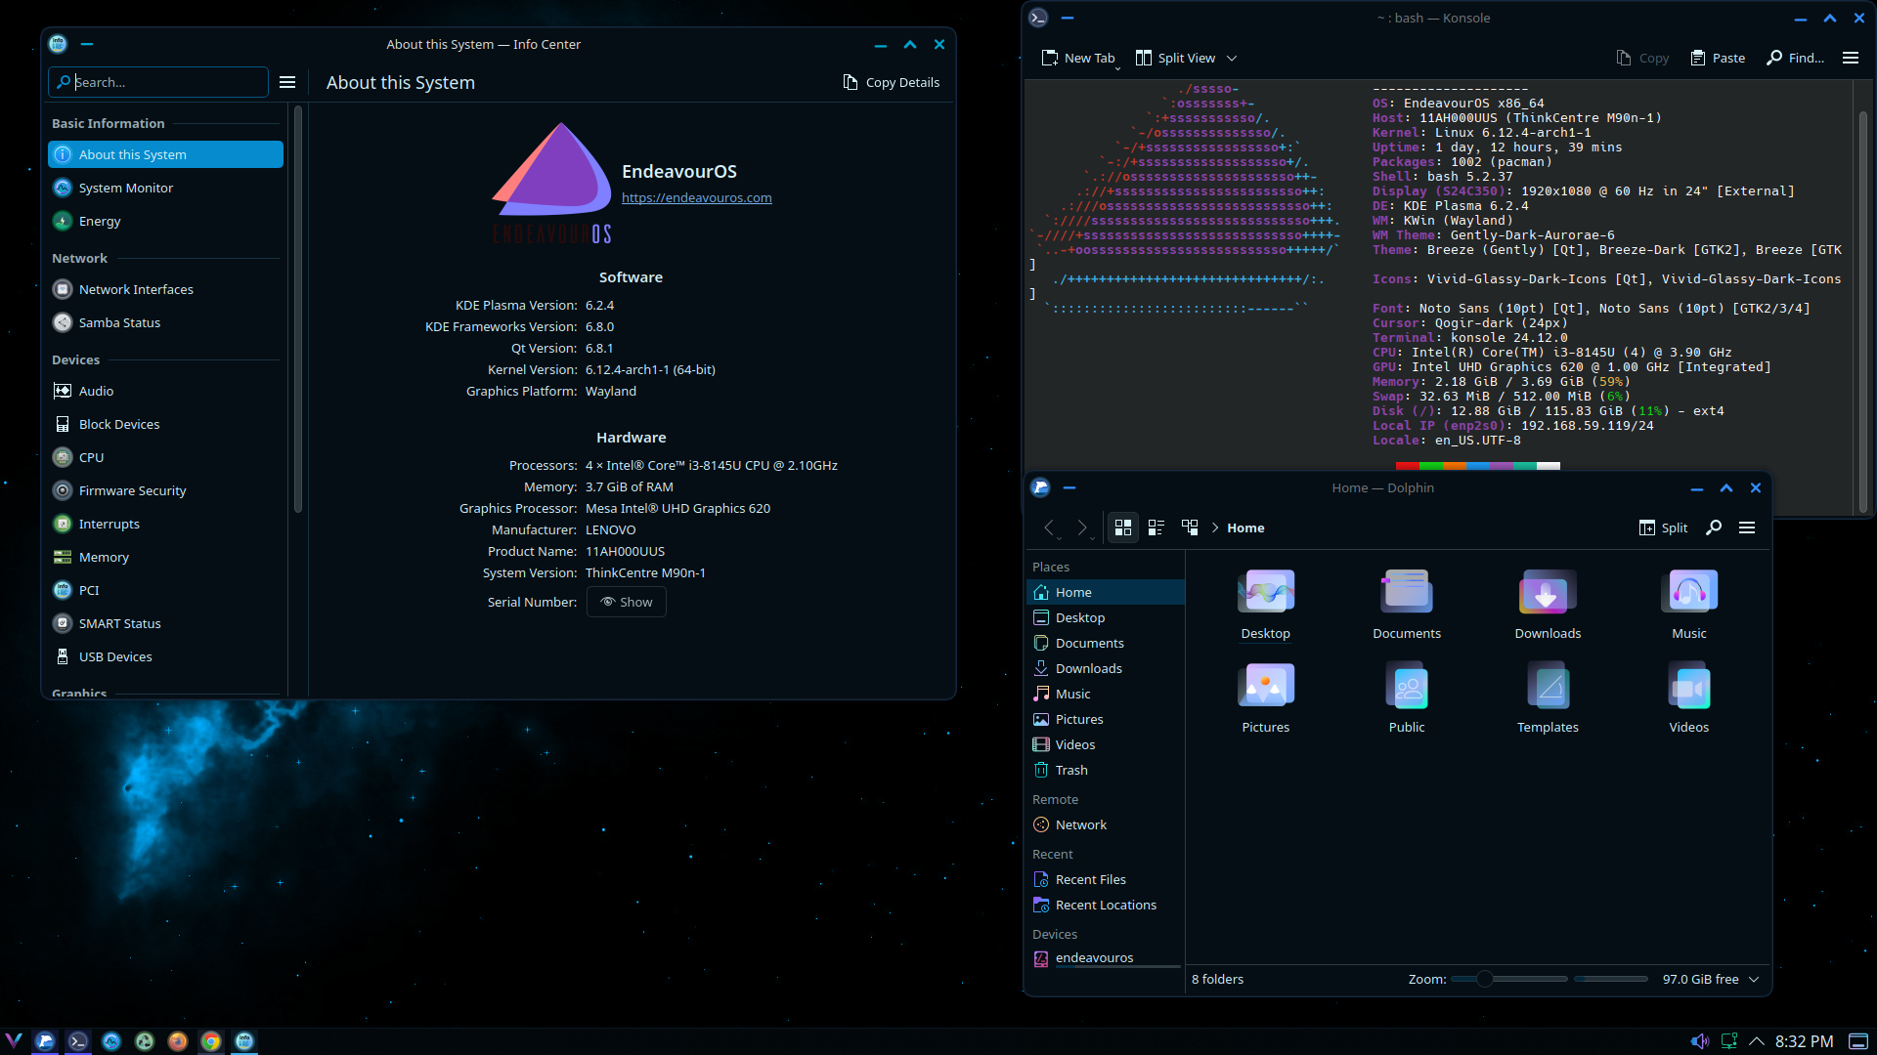Open the Public folder in Dolphin
The image size is (1877, 1055).
click(1407, 698)
